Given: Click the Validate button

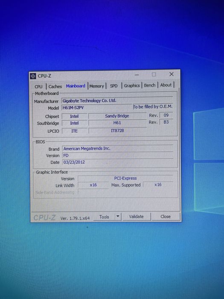Looking at the screenshot, I should coord(136,217).
